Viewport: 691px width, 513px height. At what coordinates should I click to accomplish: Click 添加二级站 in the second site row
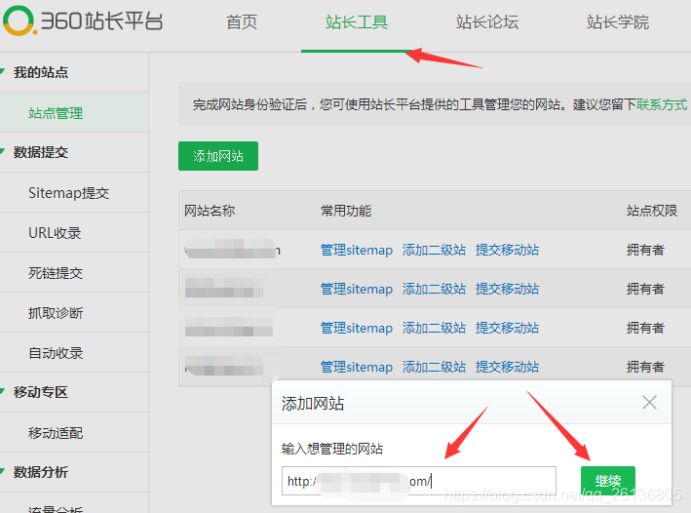click(x=434, y=289)
